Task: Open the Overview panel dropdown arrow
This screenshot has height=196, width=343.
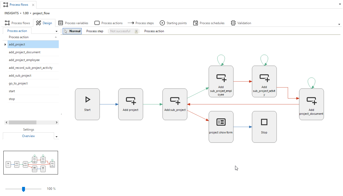Action: (57, 137)
